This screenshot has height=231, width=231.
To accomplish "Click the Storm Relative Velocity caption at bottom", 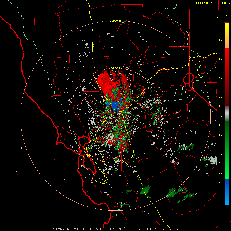I will tap(115, 229).
